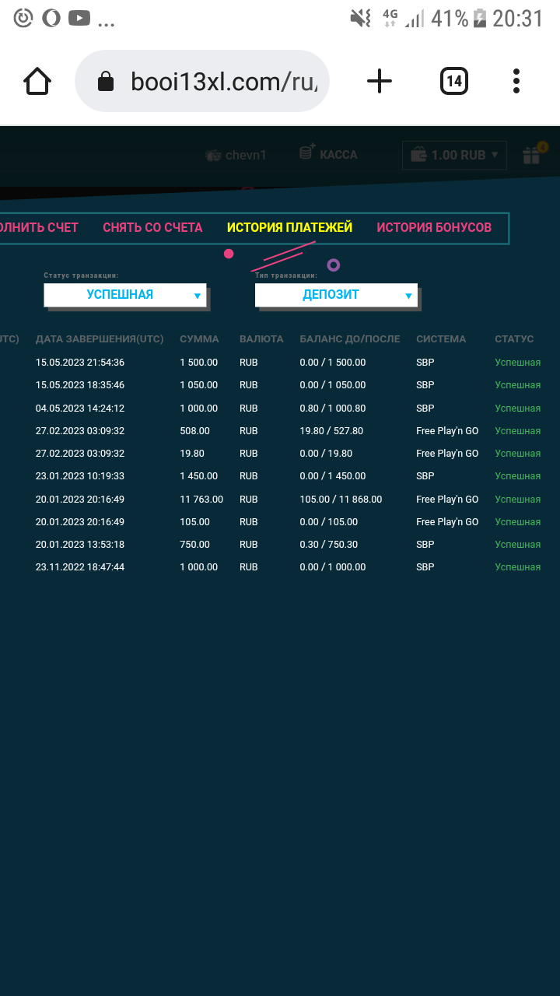Tap the Opera icon in status bar
Image resolution: width=560 pixels, height=996 pixels.
[x=51, y=17]
